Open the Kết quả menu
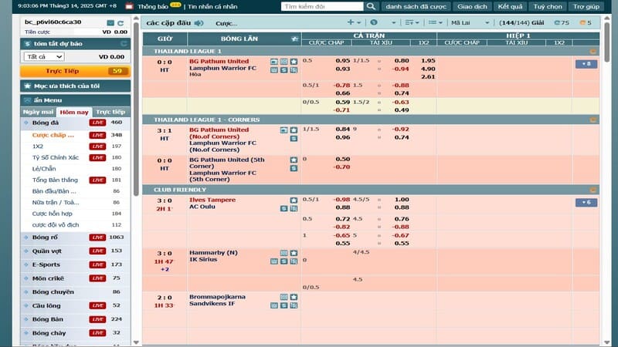 click(x=510, y=7)
